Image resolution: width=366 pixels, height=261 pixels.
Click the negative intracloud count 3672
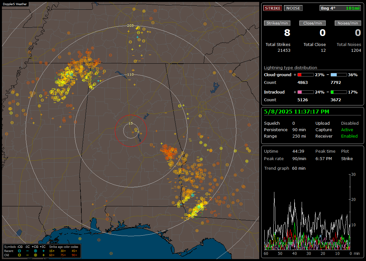336,100
